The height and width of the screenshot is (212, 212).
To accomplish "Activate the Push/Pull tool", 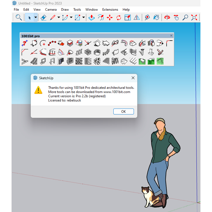I will [x=92, y=17].
